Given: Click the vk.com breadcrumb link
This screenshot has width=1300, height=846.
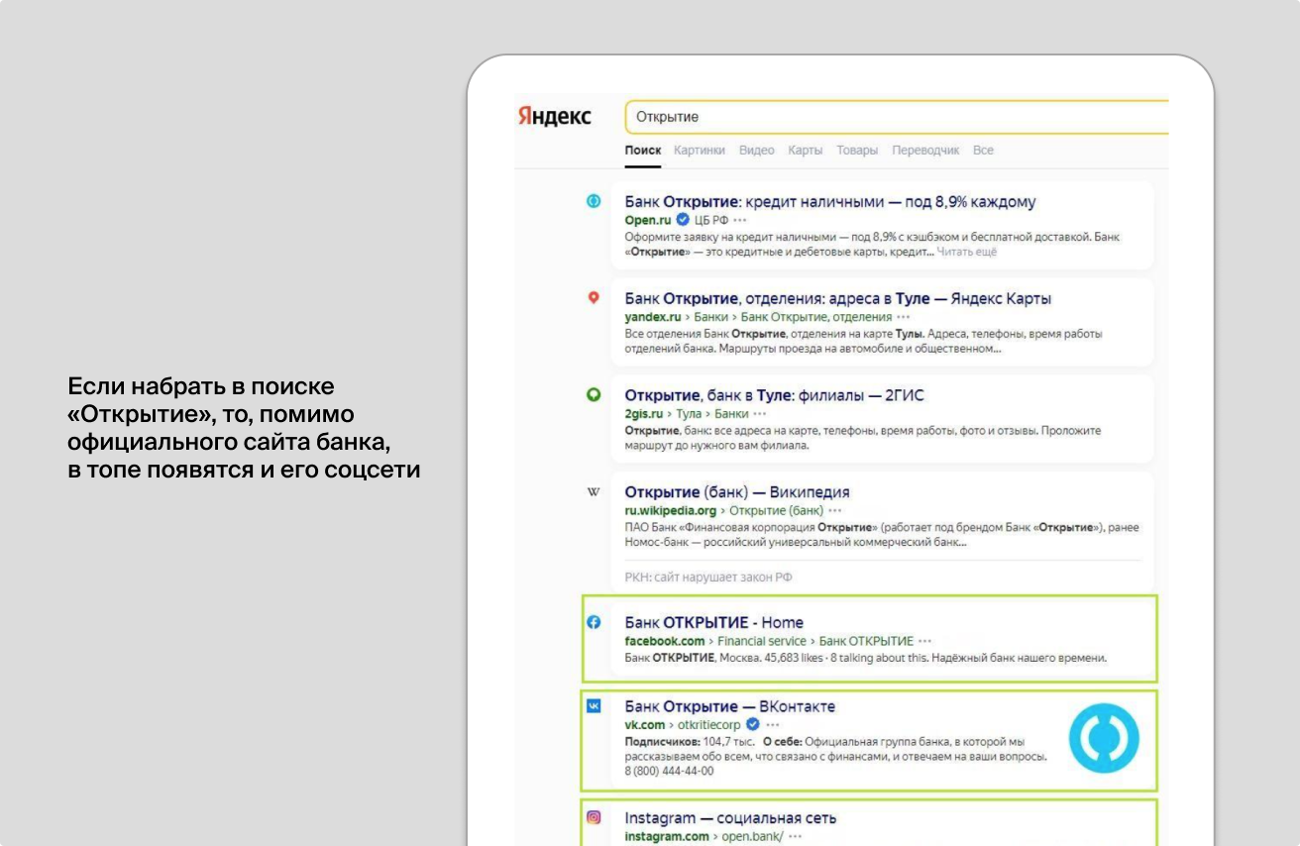Looking at the screenshot, I should tap(645, 725).
